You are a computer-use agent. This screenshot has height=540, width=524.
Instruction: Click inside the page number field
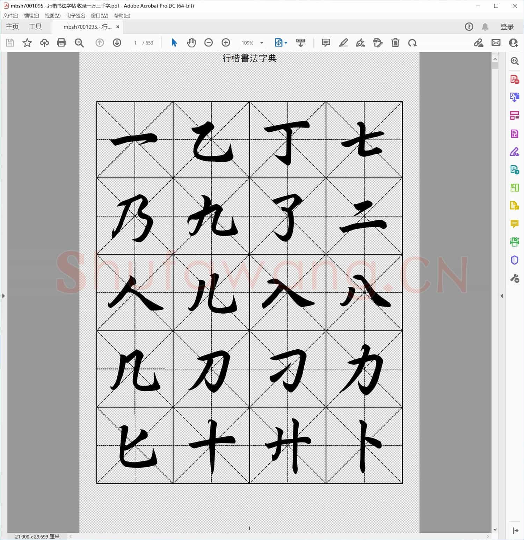[135, 43]
